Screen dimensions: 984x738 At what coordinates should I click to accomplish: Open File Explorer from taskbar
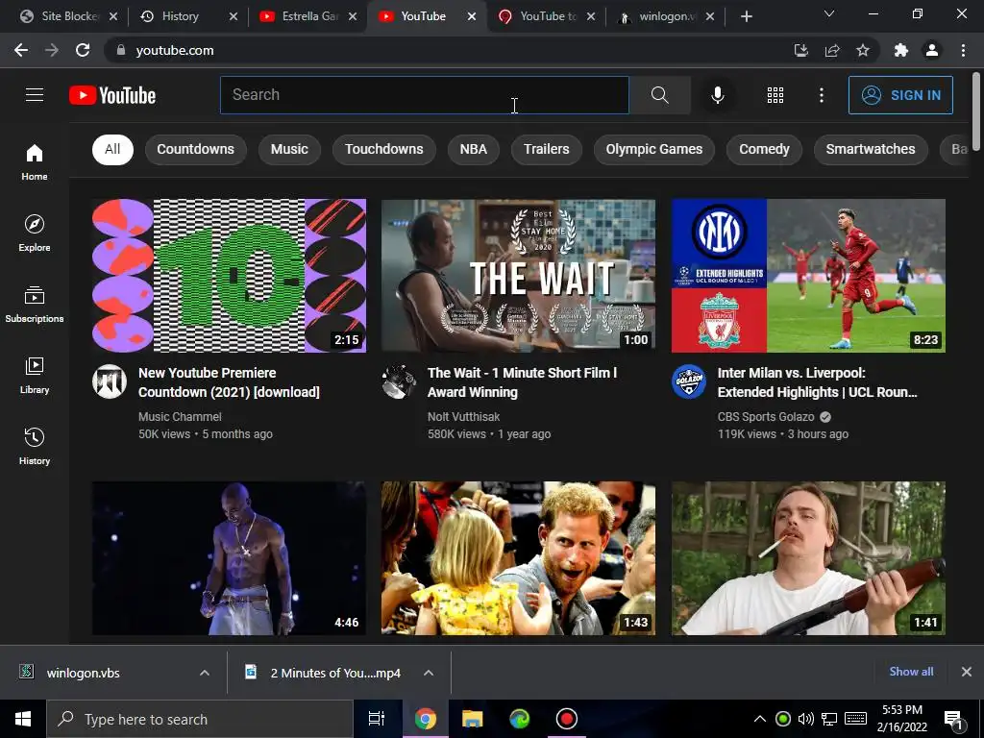click(x=473, y=719)
